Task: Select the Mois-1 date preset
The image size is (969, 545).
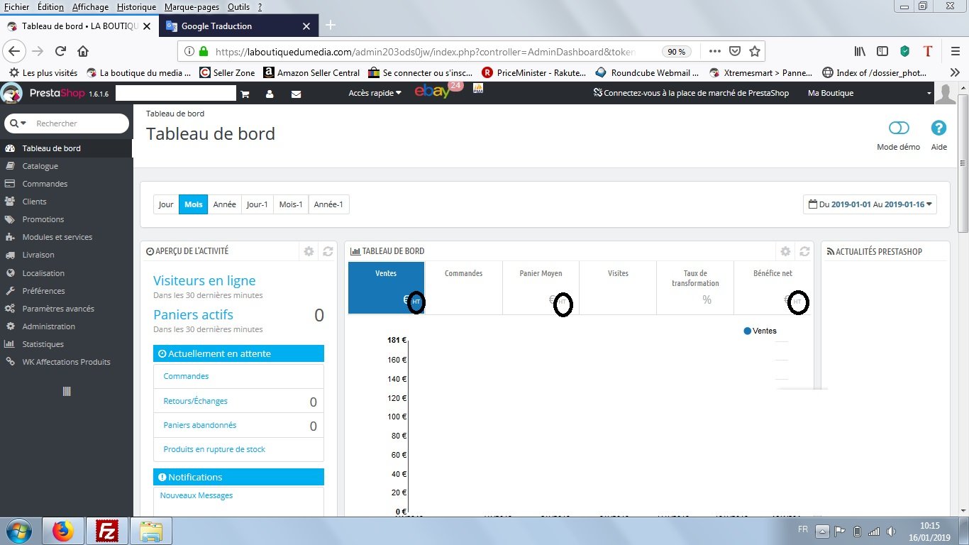Action: [x=291, y=204]
